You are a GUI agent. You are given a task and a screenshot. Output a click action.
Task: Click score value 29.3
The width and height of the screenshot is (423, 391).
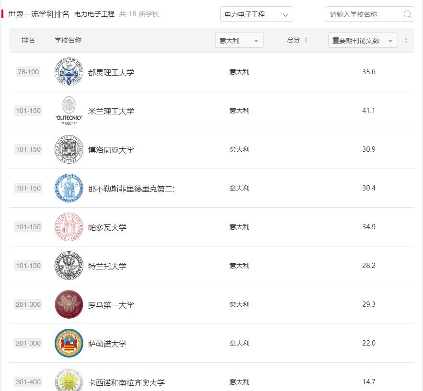tap(369, 304)
